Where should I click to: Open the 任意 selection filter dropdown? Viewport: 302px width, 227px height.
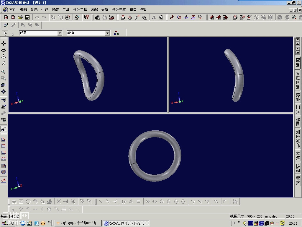coord(60,33)
